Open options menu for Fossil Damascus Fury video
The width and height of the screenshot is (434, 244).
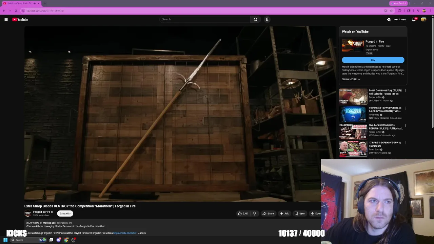click(406, 91)
